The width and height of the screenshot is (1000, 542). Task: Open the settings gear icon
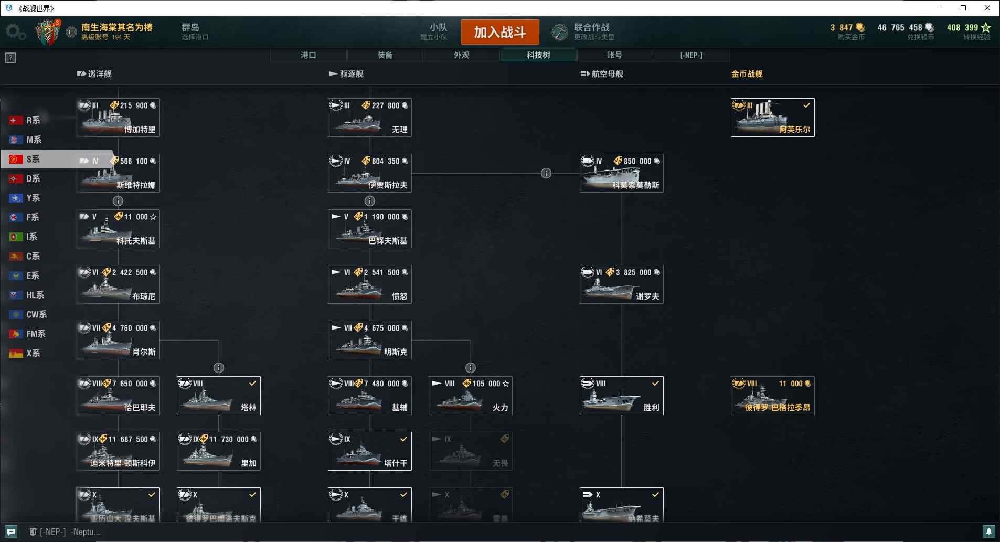[15, 32]
